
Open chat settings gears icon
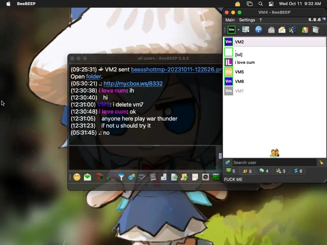point(132,177)
